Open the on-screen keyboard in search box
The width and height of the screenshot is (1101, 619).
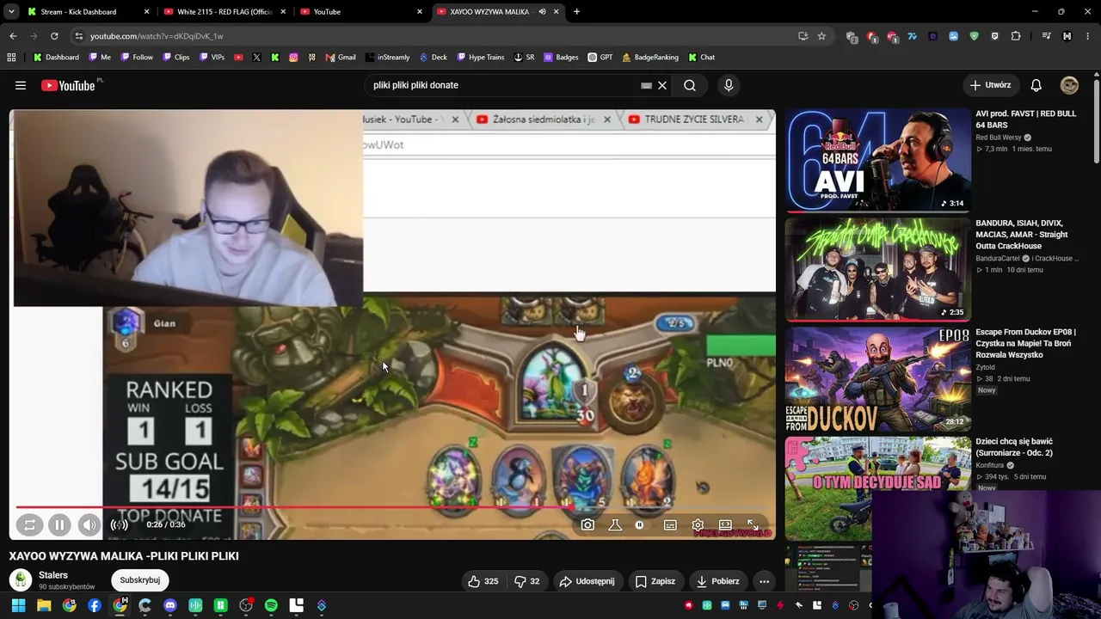tap(646, 85)
